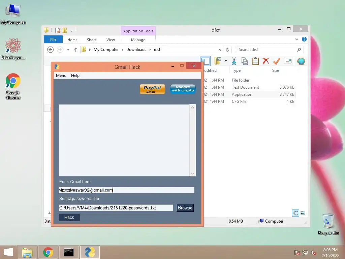The image size is (345, 259).
Task: Click the Hack button
Action: pos(69,218)
